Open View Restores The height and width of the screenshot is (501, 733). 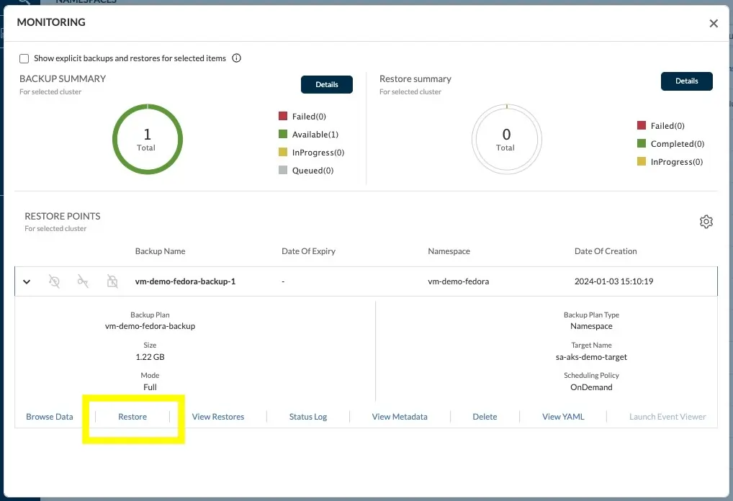(x=218, y=416)
